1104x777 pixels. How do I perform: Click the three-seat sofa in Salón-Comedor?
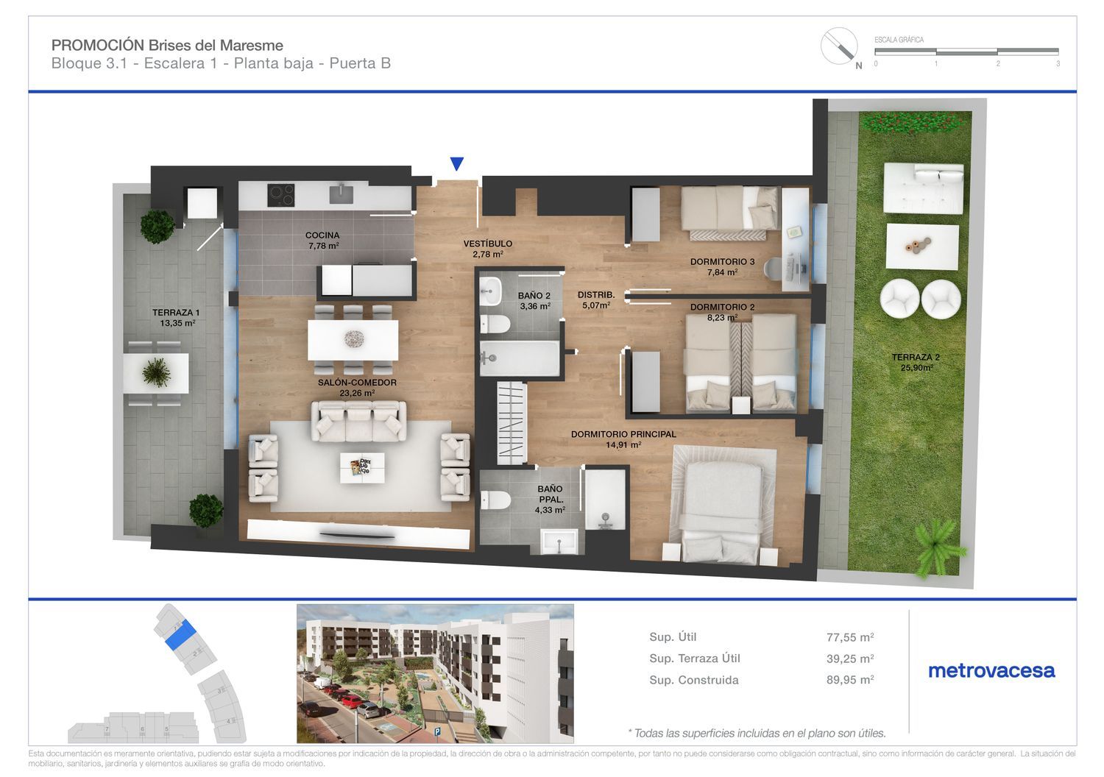tap(358, 421)
